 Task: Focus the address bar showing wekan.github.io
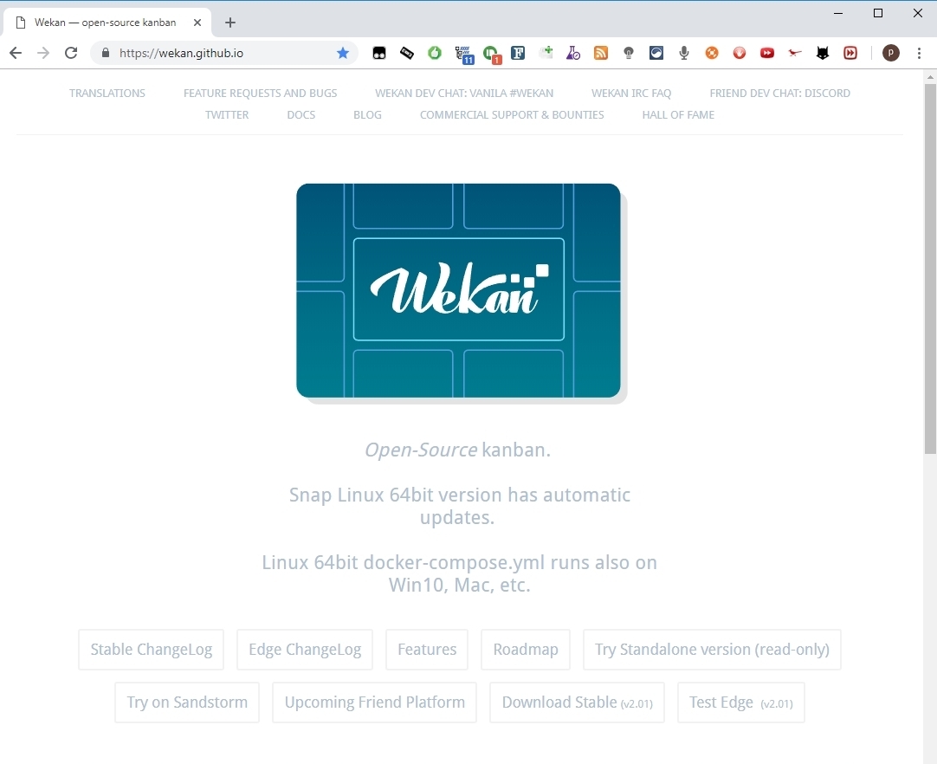[x=226, y=53]
